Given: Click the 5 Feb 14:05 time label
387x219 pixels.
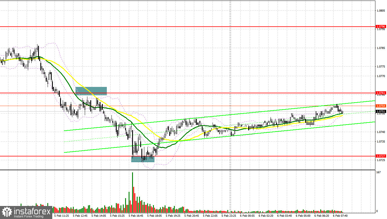Looking at the screenshot, I should pos(99,216).
